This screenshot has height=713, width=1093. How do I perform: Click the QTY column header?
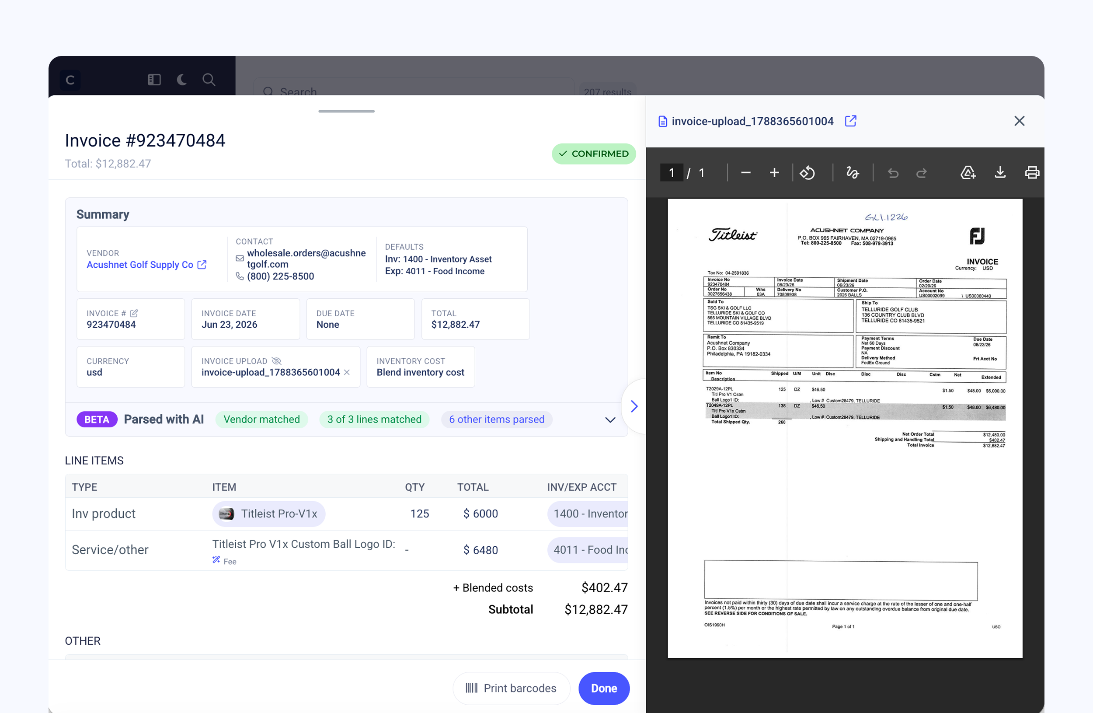415,487
